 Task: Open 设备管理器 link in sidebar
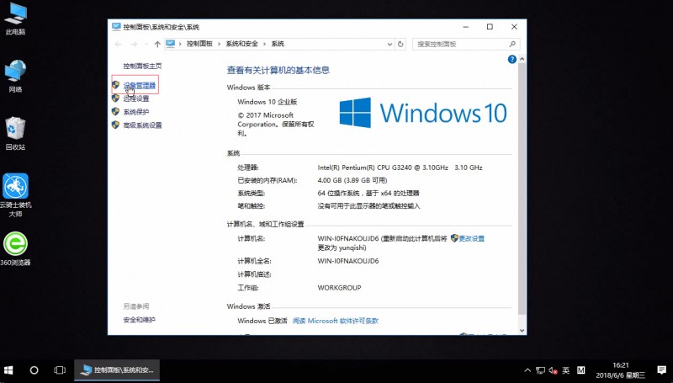click(x=139, y=85)
